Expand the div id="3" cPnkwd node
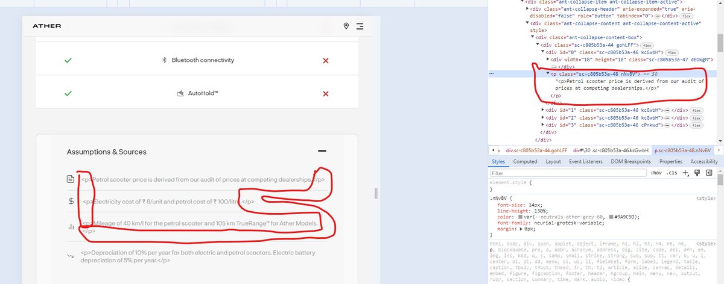724x284 pixels. (542, 125)
